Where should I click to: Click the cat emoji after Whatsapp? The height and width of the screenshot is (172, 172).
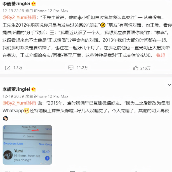(x=27, y=111)
